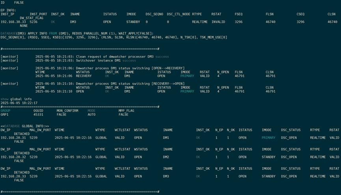Click PRIMARY in the 192.168.20.31 row
This screenshot has width=341, height=195.
(x=268, y=138)
